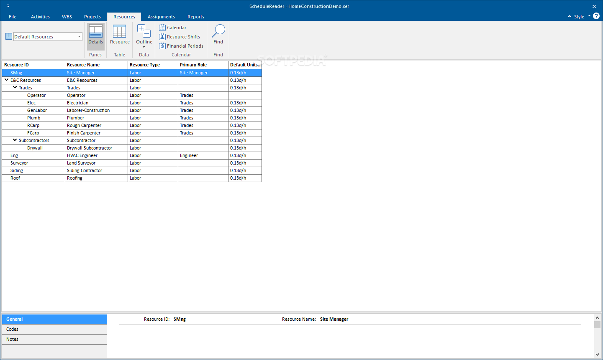Open Resource Shifts in ribbon

(180, 37)
